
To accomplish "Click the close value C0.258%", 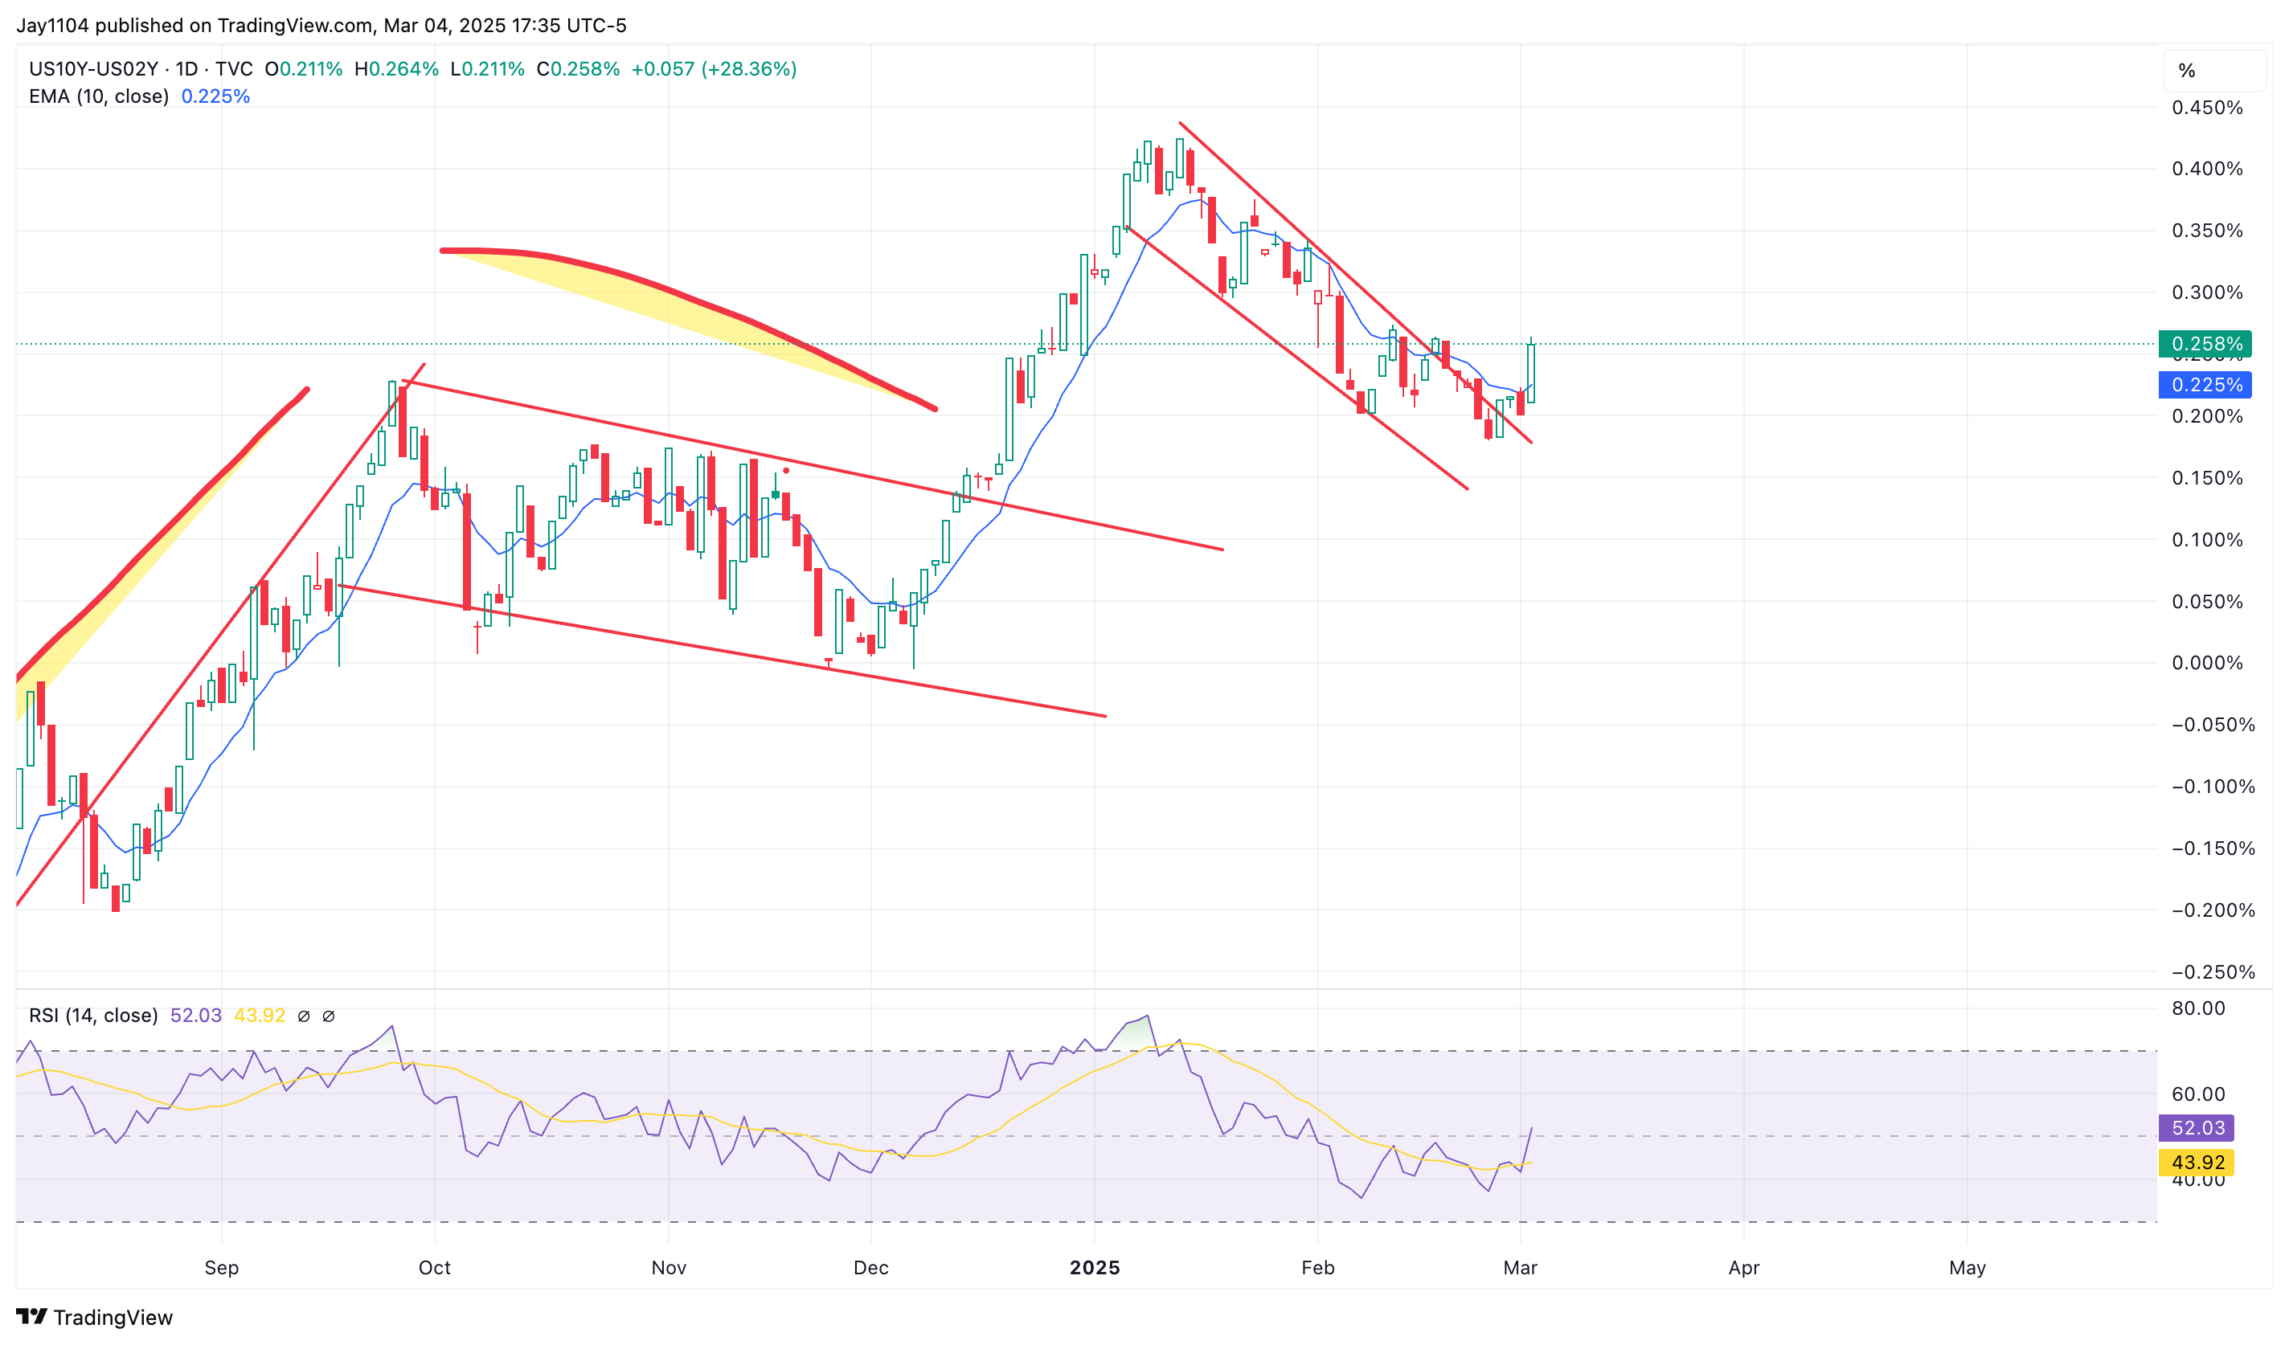I will click(579, 69).
